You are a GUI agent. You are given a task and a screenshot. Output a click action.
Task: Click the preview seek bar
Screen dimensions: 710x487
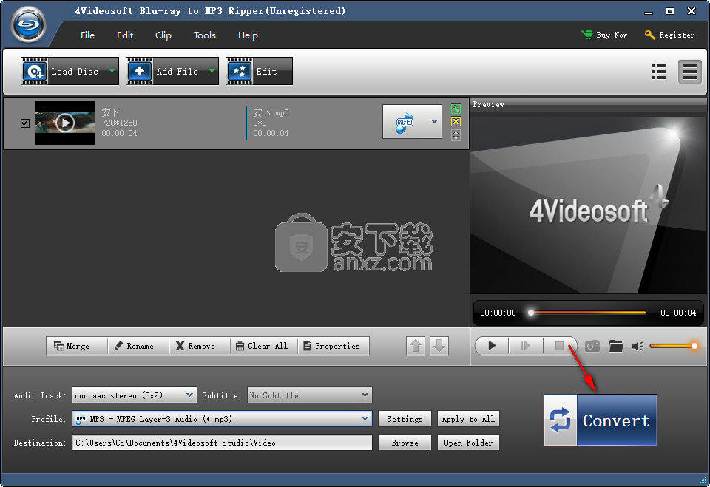tap(588, 313)
